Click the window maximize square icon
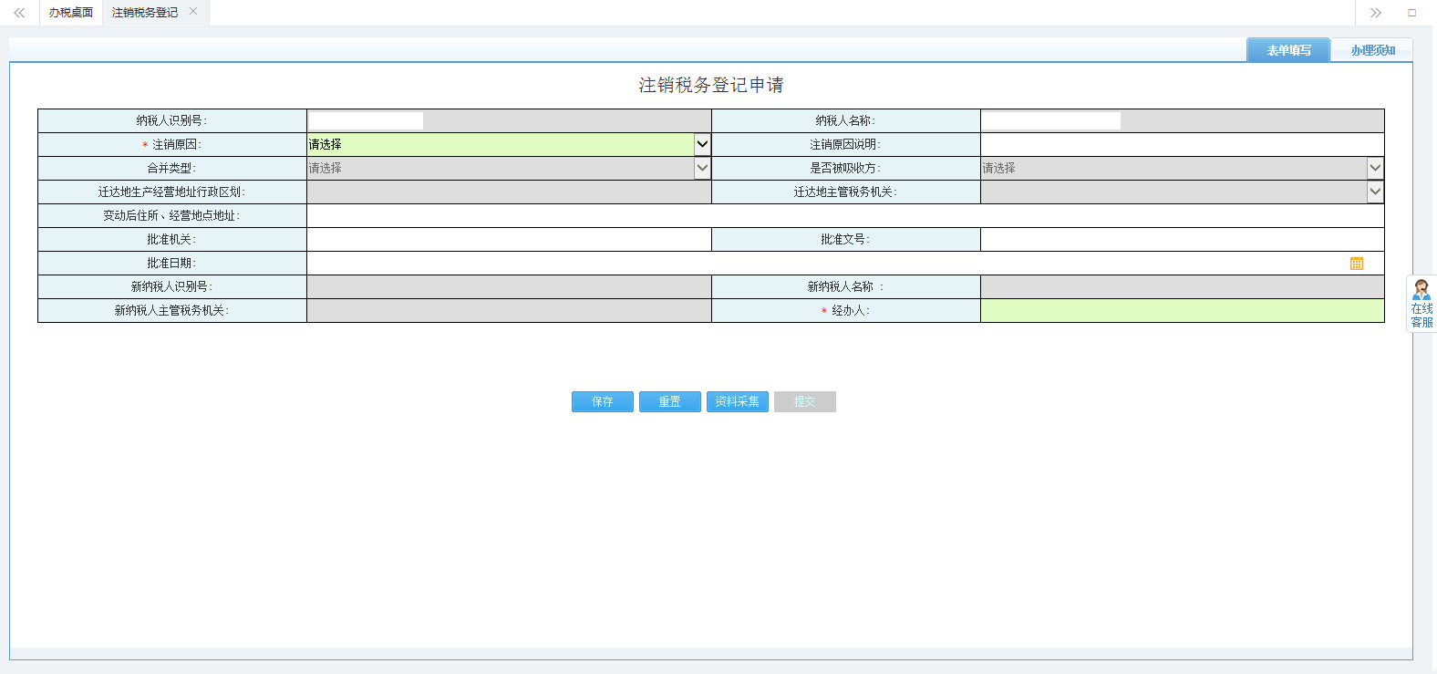The width and height of the screenshot is (1437, 674). point(1411,13)
